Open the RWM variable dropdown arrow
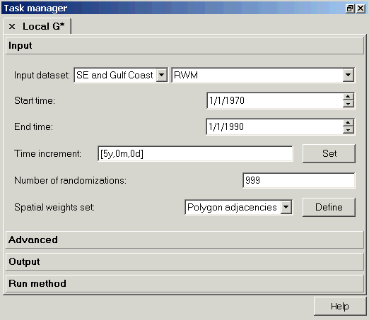The width and height of the screenshot is (369, 320). (348, 75)
